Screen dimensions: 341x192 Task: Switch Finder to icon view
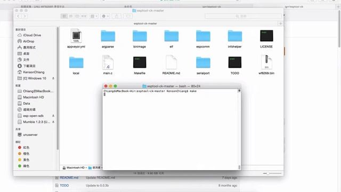(64, 16)
